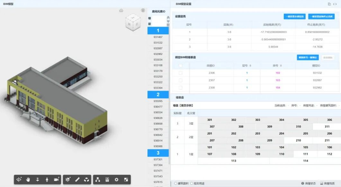This screenshot has height=187, width=341.
Task: Collapse floor group 1 in element list
Action: tap(158, 31)
